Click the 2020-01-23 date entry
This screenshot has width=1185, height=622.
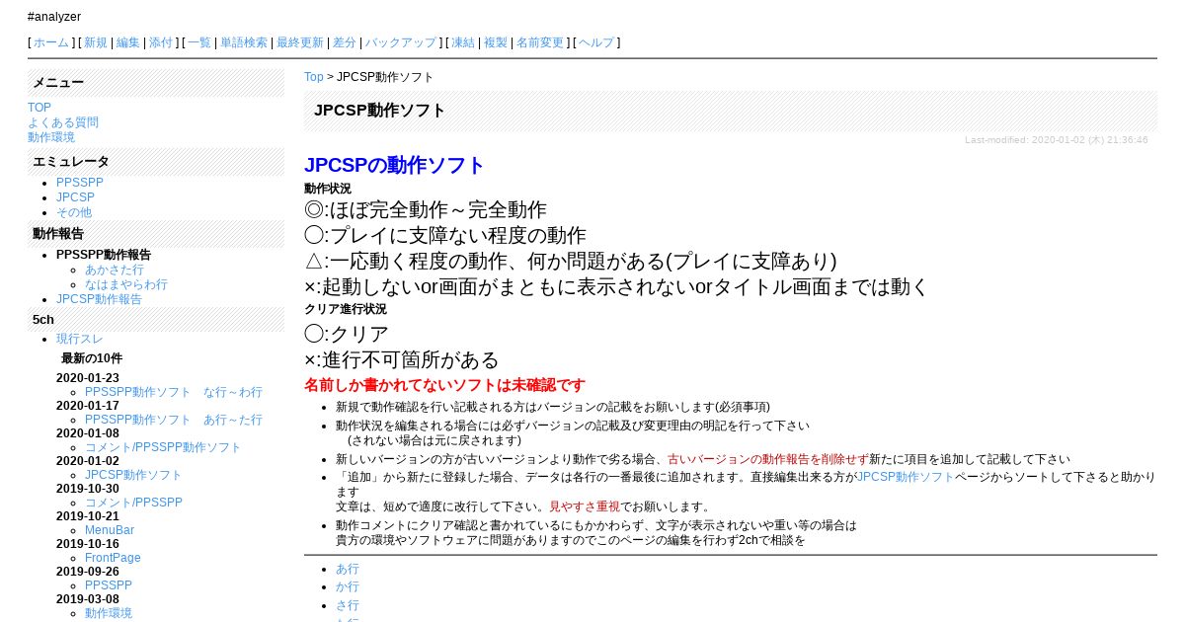point(88,378)
